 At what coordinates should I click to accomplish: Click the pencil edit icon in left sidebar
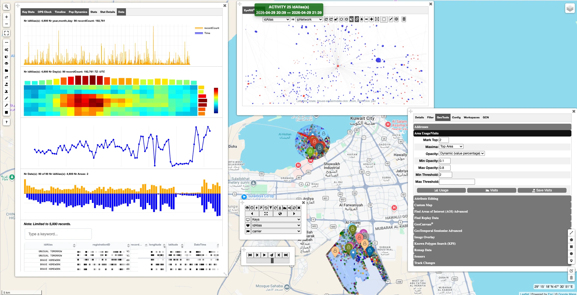pos(6,98)
